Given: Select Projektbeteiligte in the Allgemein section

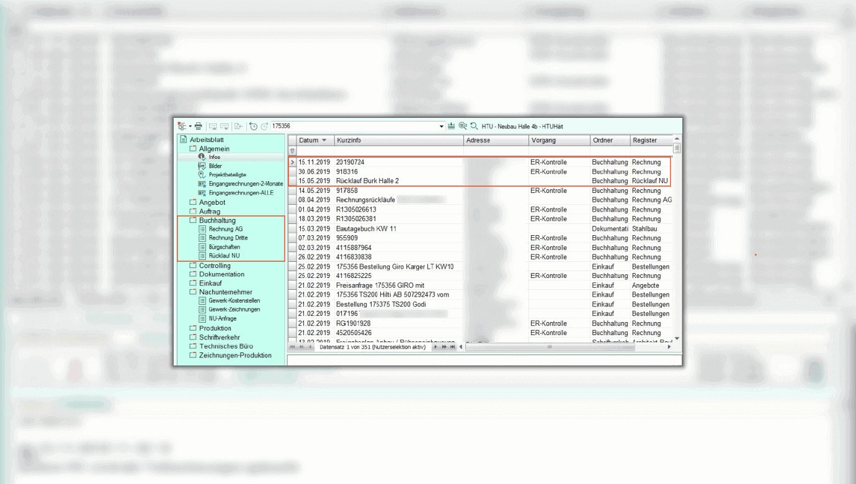Looking at the screenshot, I should tap(227, 175).
